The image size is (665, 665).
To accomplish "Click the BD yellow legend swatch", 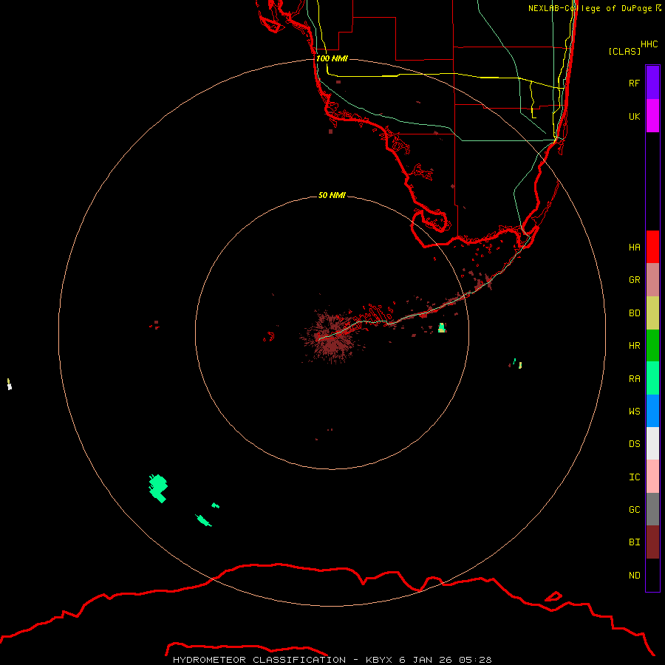I will pyautogui.click(x=652, y=313).
